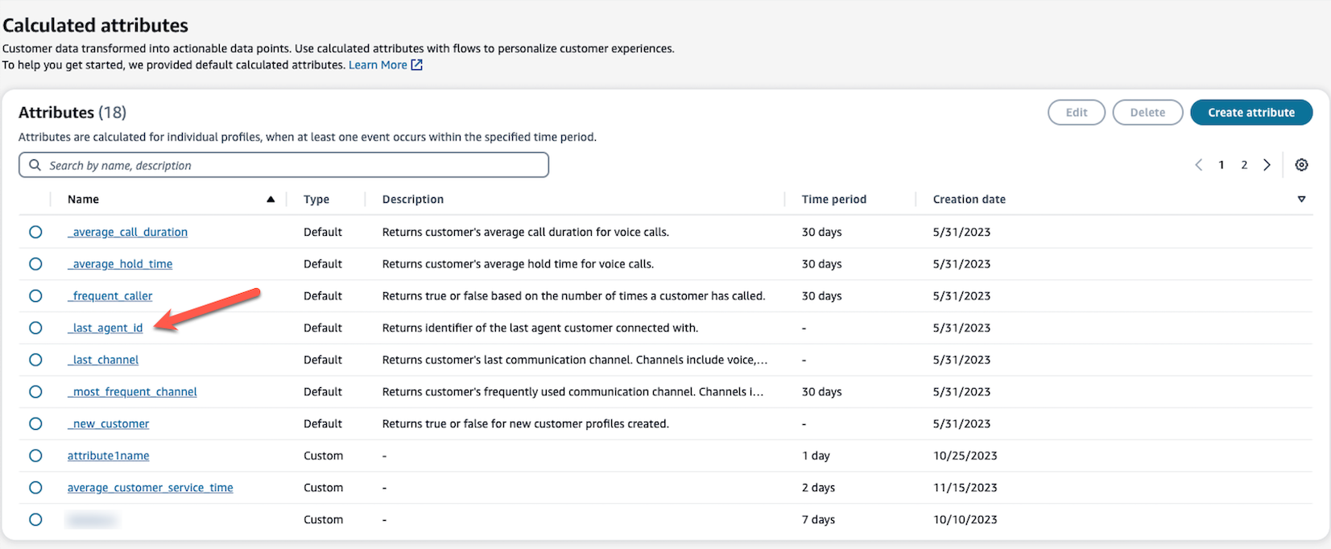Select the _last_agent_id radio button
Screen dimensions: 1331x549
pyautogui.click(x=35, y=328)
